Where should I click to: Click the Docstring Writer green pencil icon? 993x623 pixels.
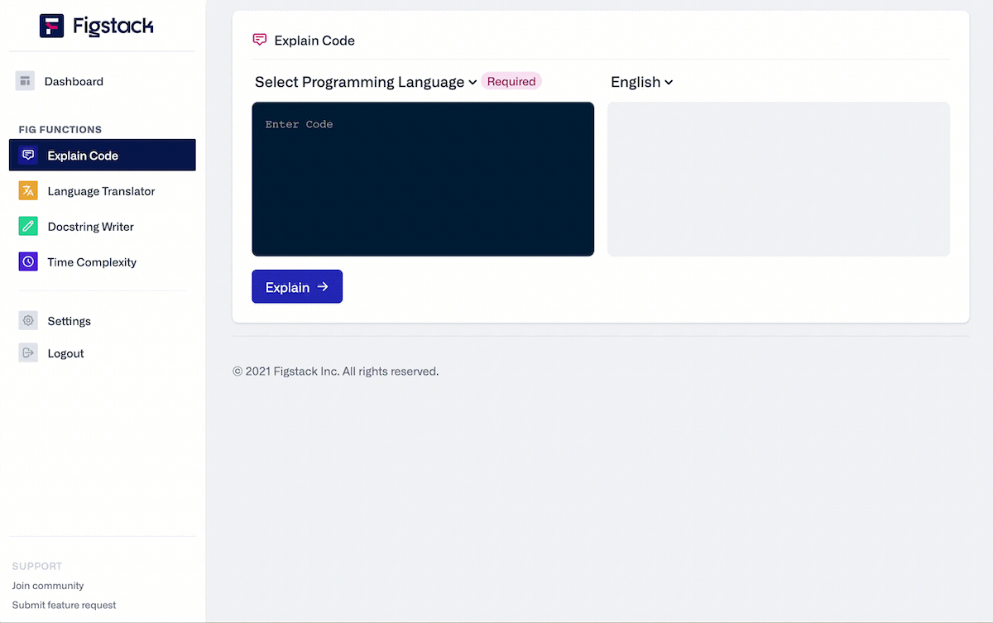pyautogui.click(x=28, y=226)
